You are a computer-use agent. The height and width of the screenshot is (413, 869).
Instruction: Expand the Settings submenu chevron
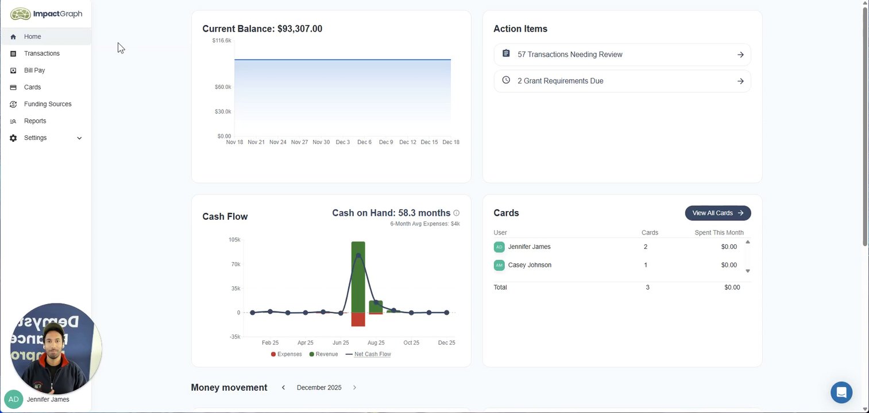pyautogui.click(x=79, y=138)
